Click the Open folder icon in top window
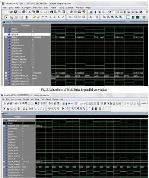 click(11, 12)
